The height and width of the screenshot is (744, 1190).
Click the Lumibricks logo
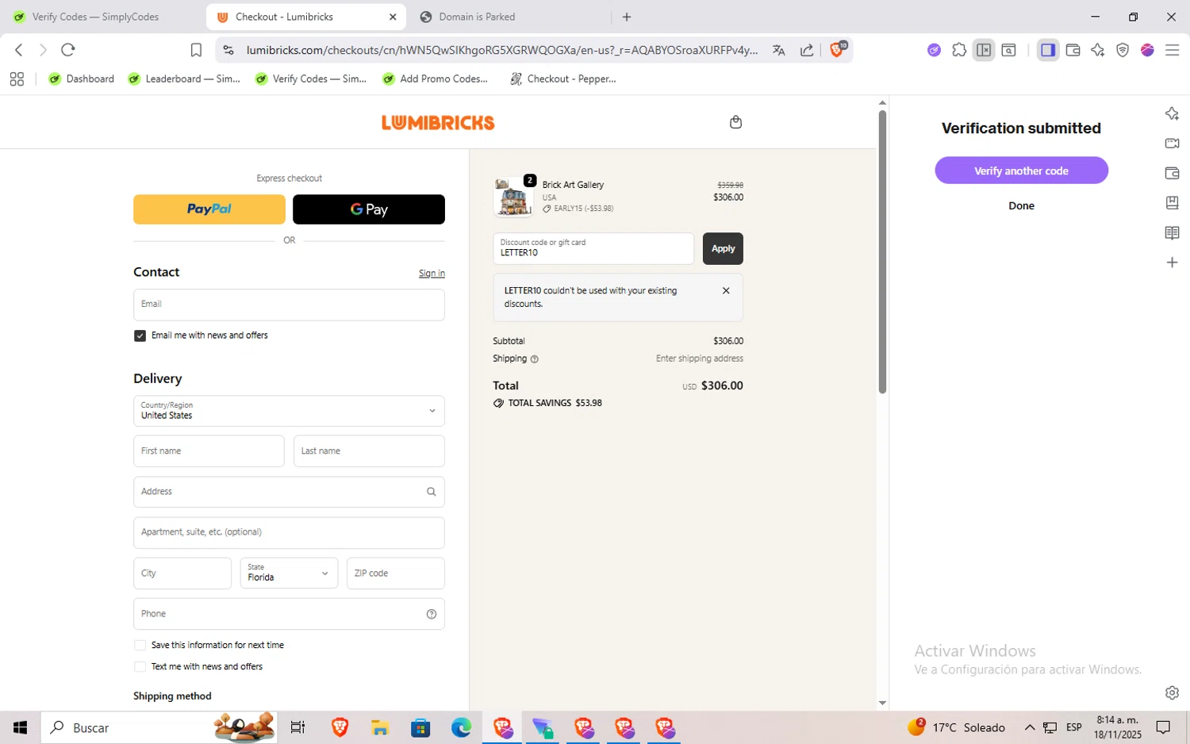[438, 122]
